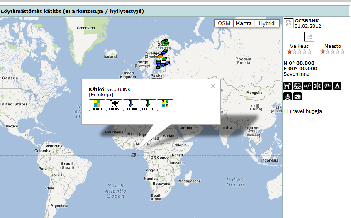Viewport: 351px width, 218px height.
Task: Click the winter snowflake attribute icon
Action: [x=317, y=86]
